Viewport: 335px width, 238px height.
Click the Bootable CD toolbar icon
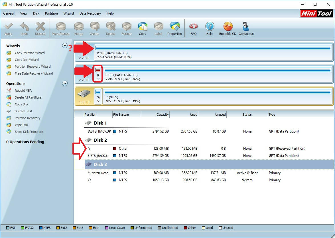(228, 27)
